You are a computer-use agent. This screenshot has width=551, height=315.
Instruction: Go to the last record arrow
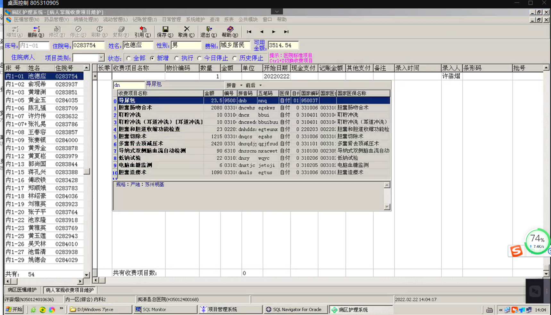point(286,32)
